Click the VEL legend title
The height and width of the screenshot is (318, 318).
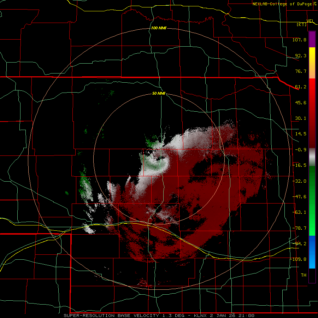310,21
